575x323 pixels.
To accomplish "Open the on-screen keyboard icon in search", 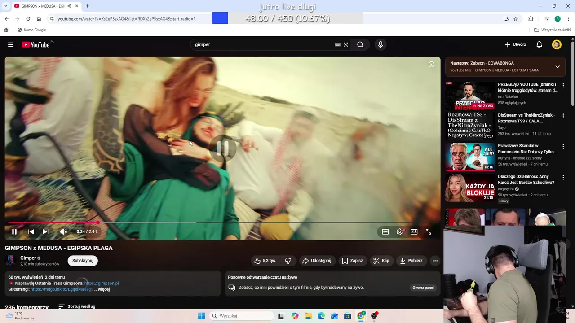I will 337,44.
